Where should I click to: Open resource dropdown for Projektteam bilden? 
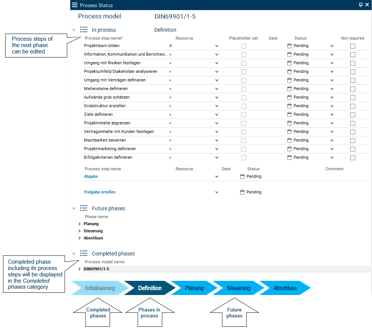(217, 46)
